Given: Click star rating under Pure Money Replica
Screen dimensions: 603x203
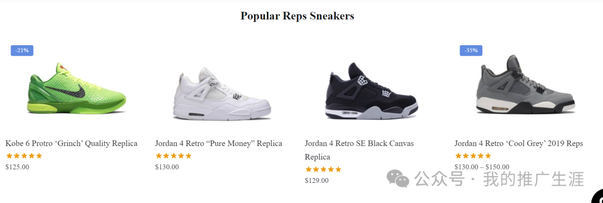Looking at the screenshot, I should tap(174, 156).
